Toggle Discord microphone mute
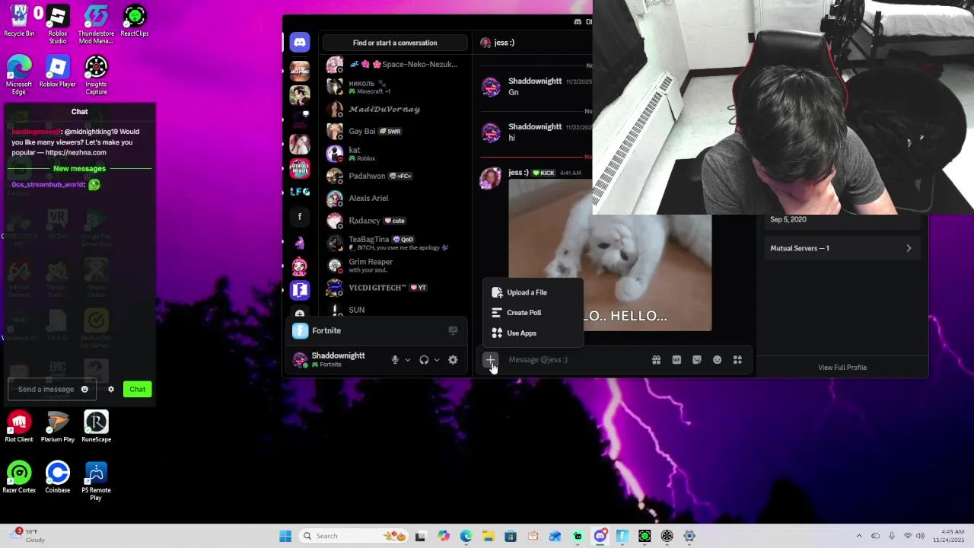The height and width of the screenshot is (548, 974). [x=395, y=360]
